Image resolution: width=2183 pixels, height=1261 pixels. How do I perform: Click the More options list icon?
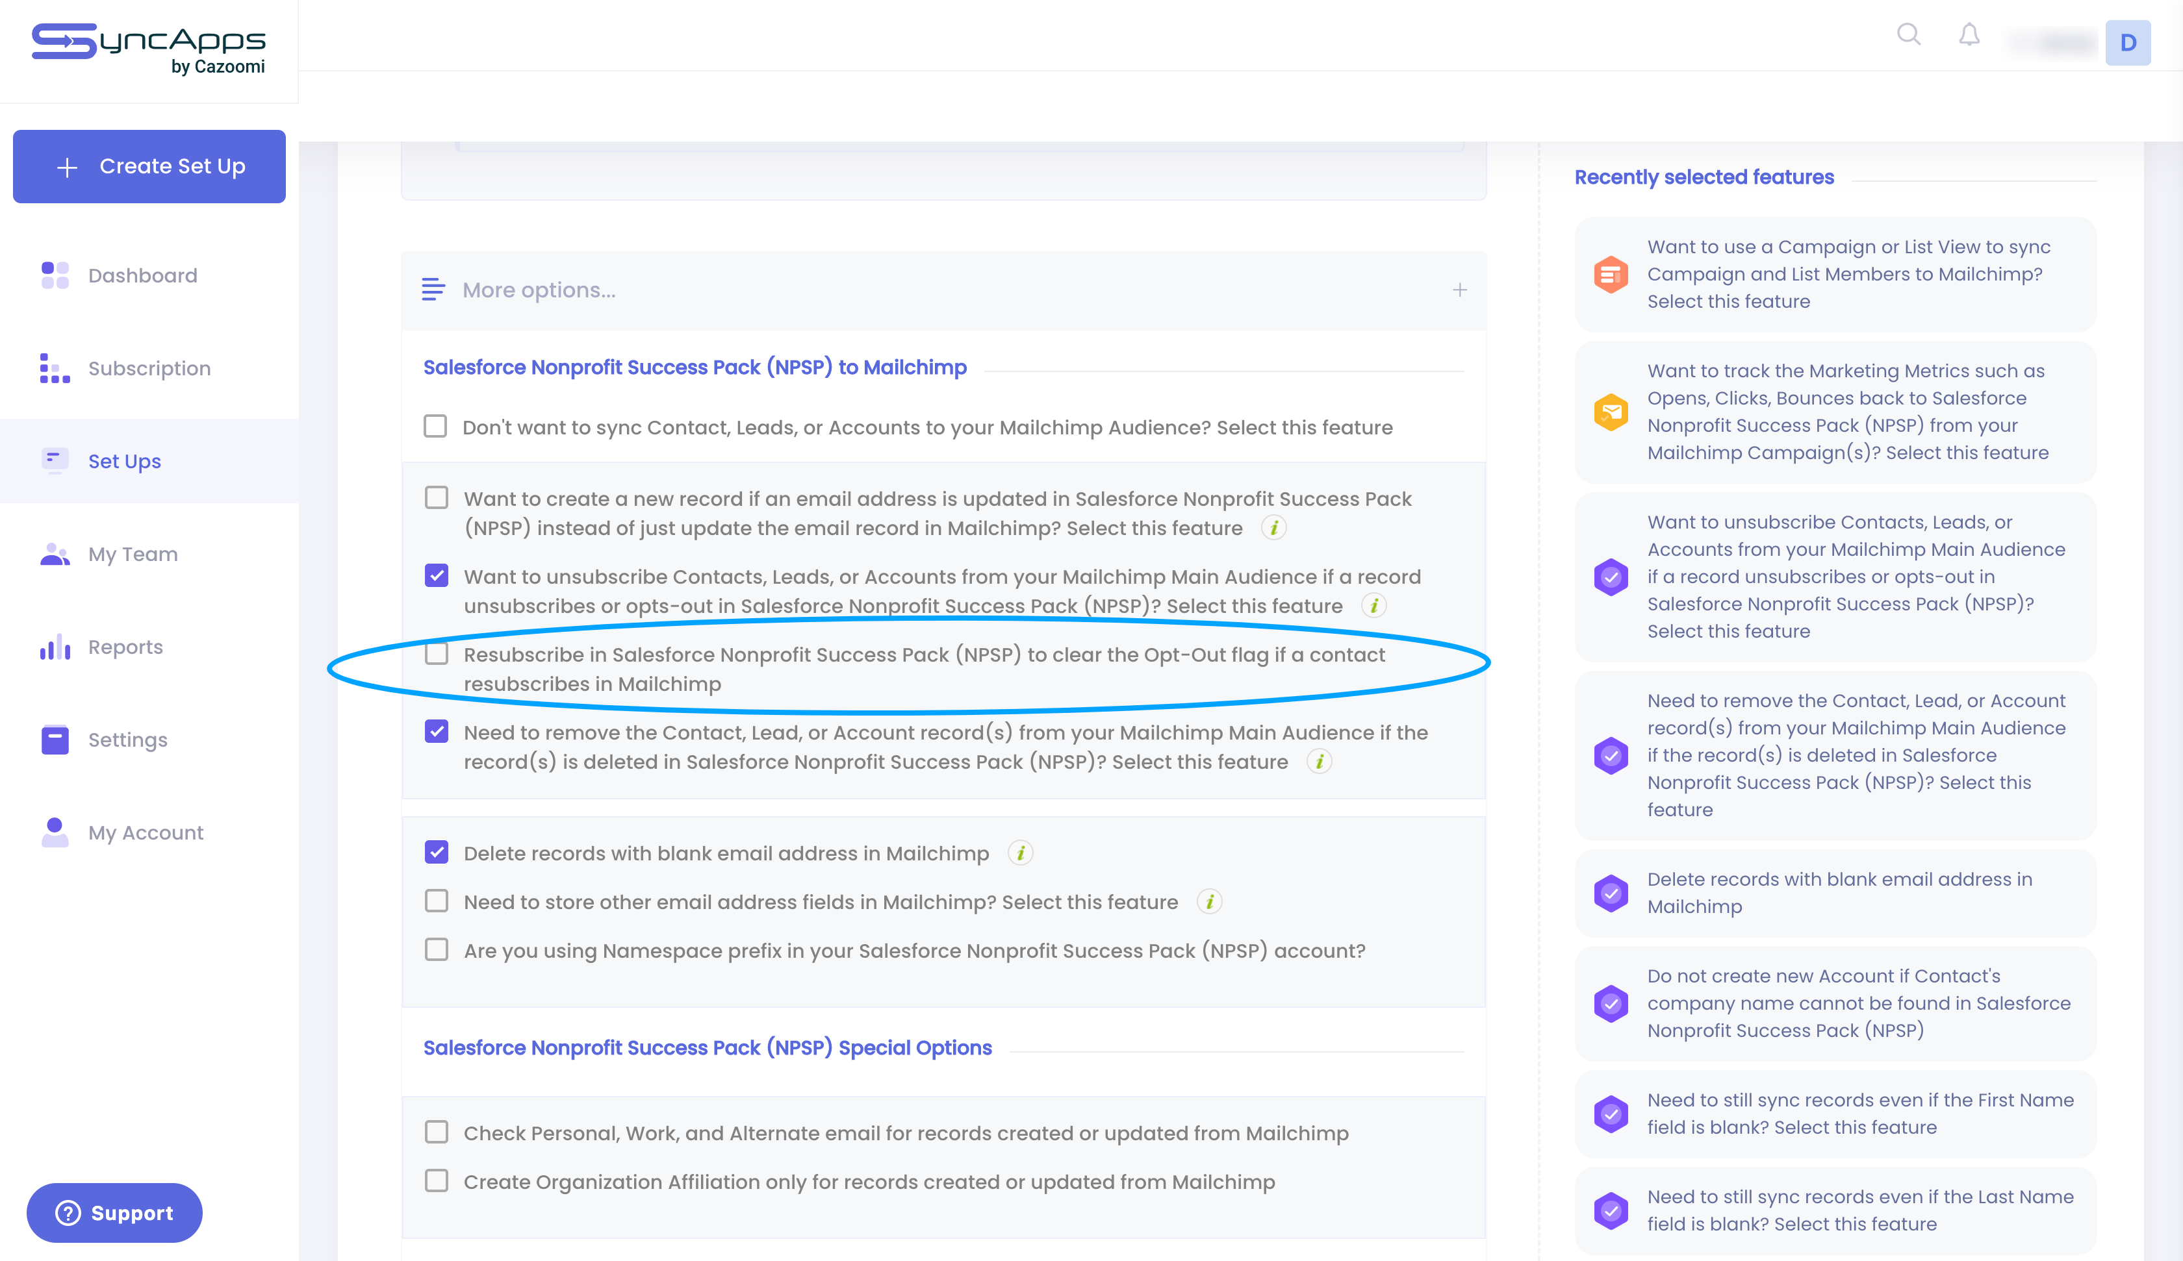tap(433, 289)
